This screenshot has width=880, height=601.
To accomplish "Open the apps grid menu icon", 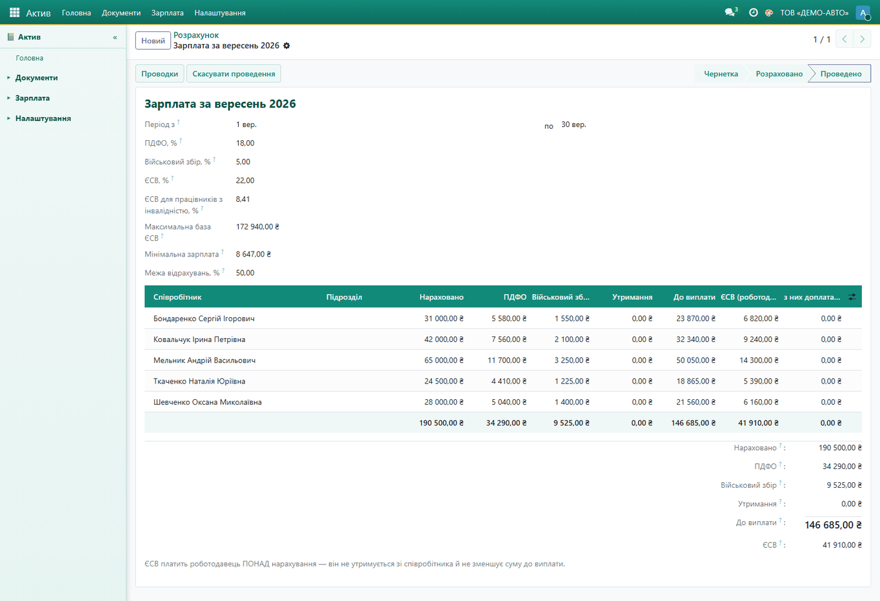I will [14, 13].
